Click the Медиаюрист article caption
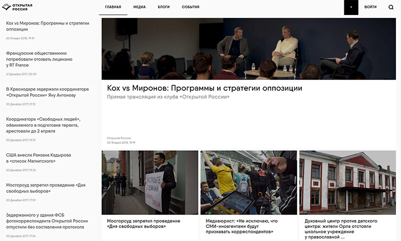 click(242, 226)
